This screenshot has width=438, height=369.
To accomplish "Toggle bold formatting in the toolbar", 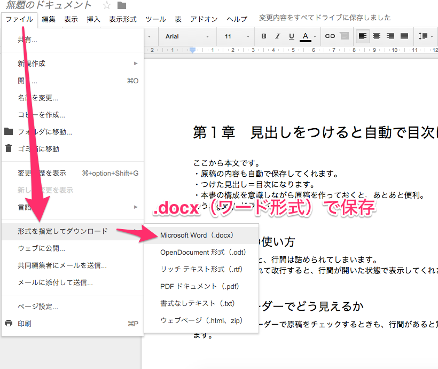I will 263,36.
